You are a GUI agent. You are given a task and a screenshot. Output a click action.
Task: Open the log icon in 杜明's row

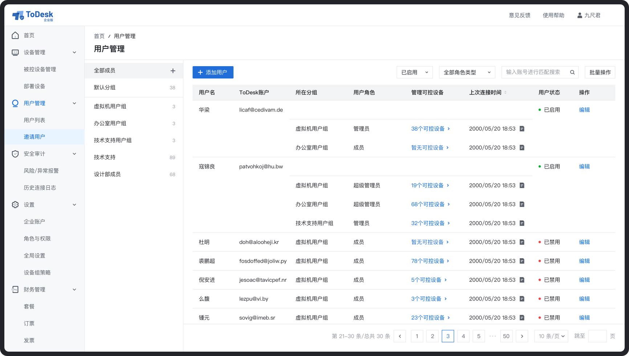coord(522,242)
